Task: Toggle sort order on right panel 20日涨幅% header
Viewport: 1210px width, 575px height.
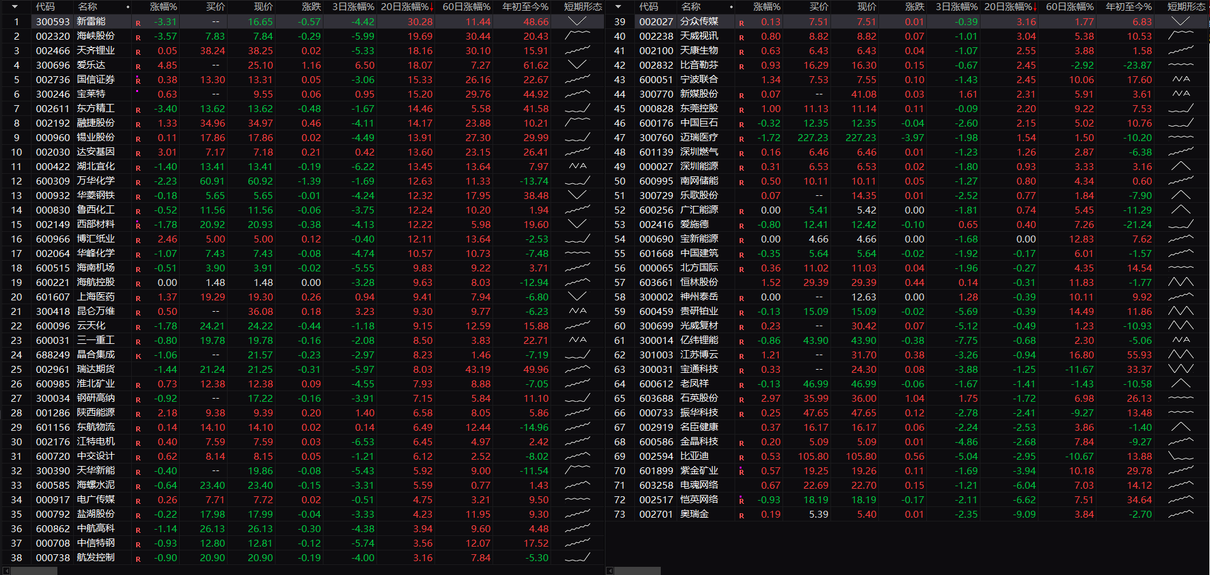Action: [x=1010, y=7]
